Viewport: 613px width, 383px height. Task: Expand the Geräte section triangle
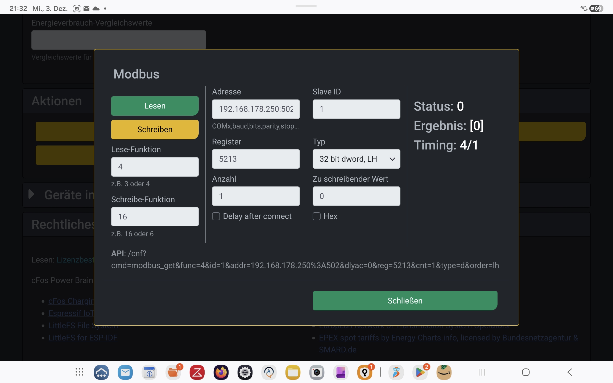click(x=31, y=194)
